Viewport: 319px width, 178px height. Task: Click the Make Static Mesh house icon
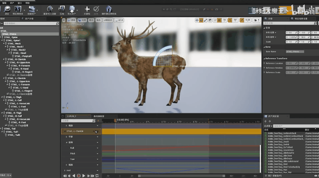click(109, 9)
